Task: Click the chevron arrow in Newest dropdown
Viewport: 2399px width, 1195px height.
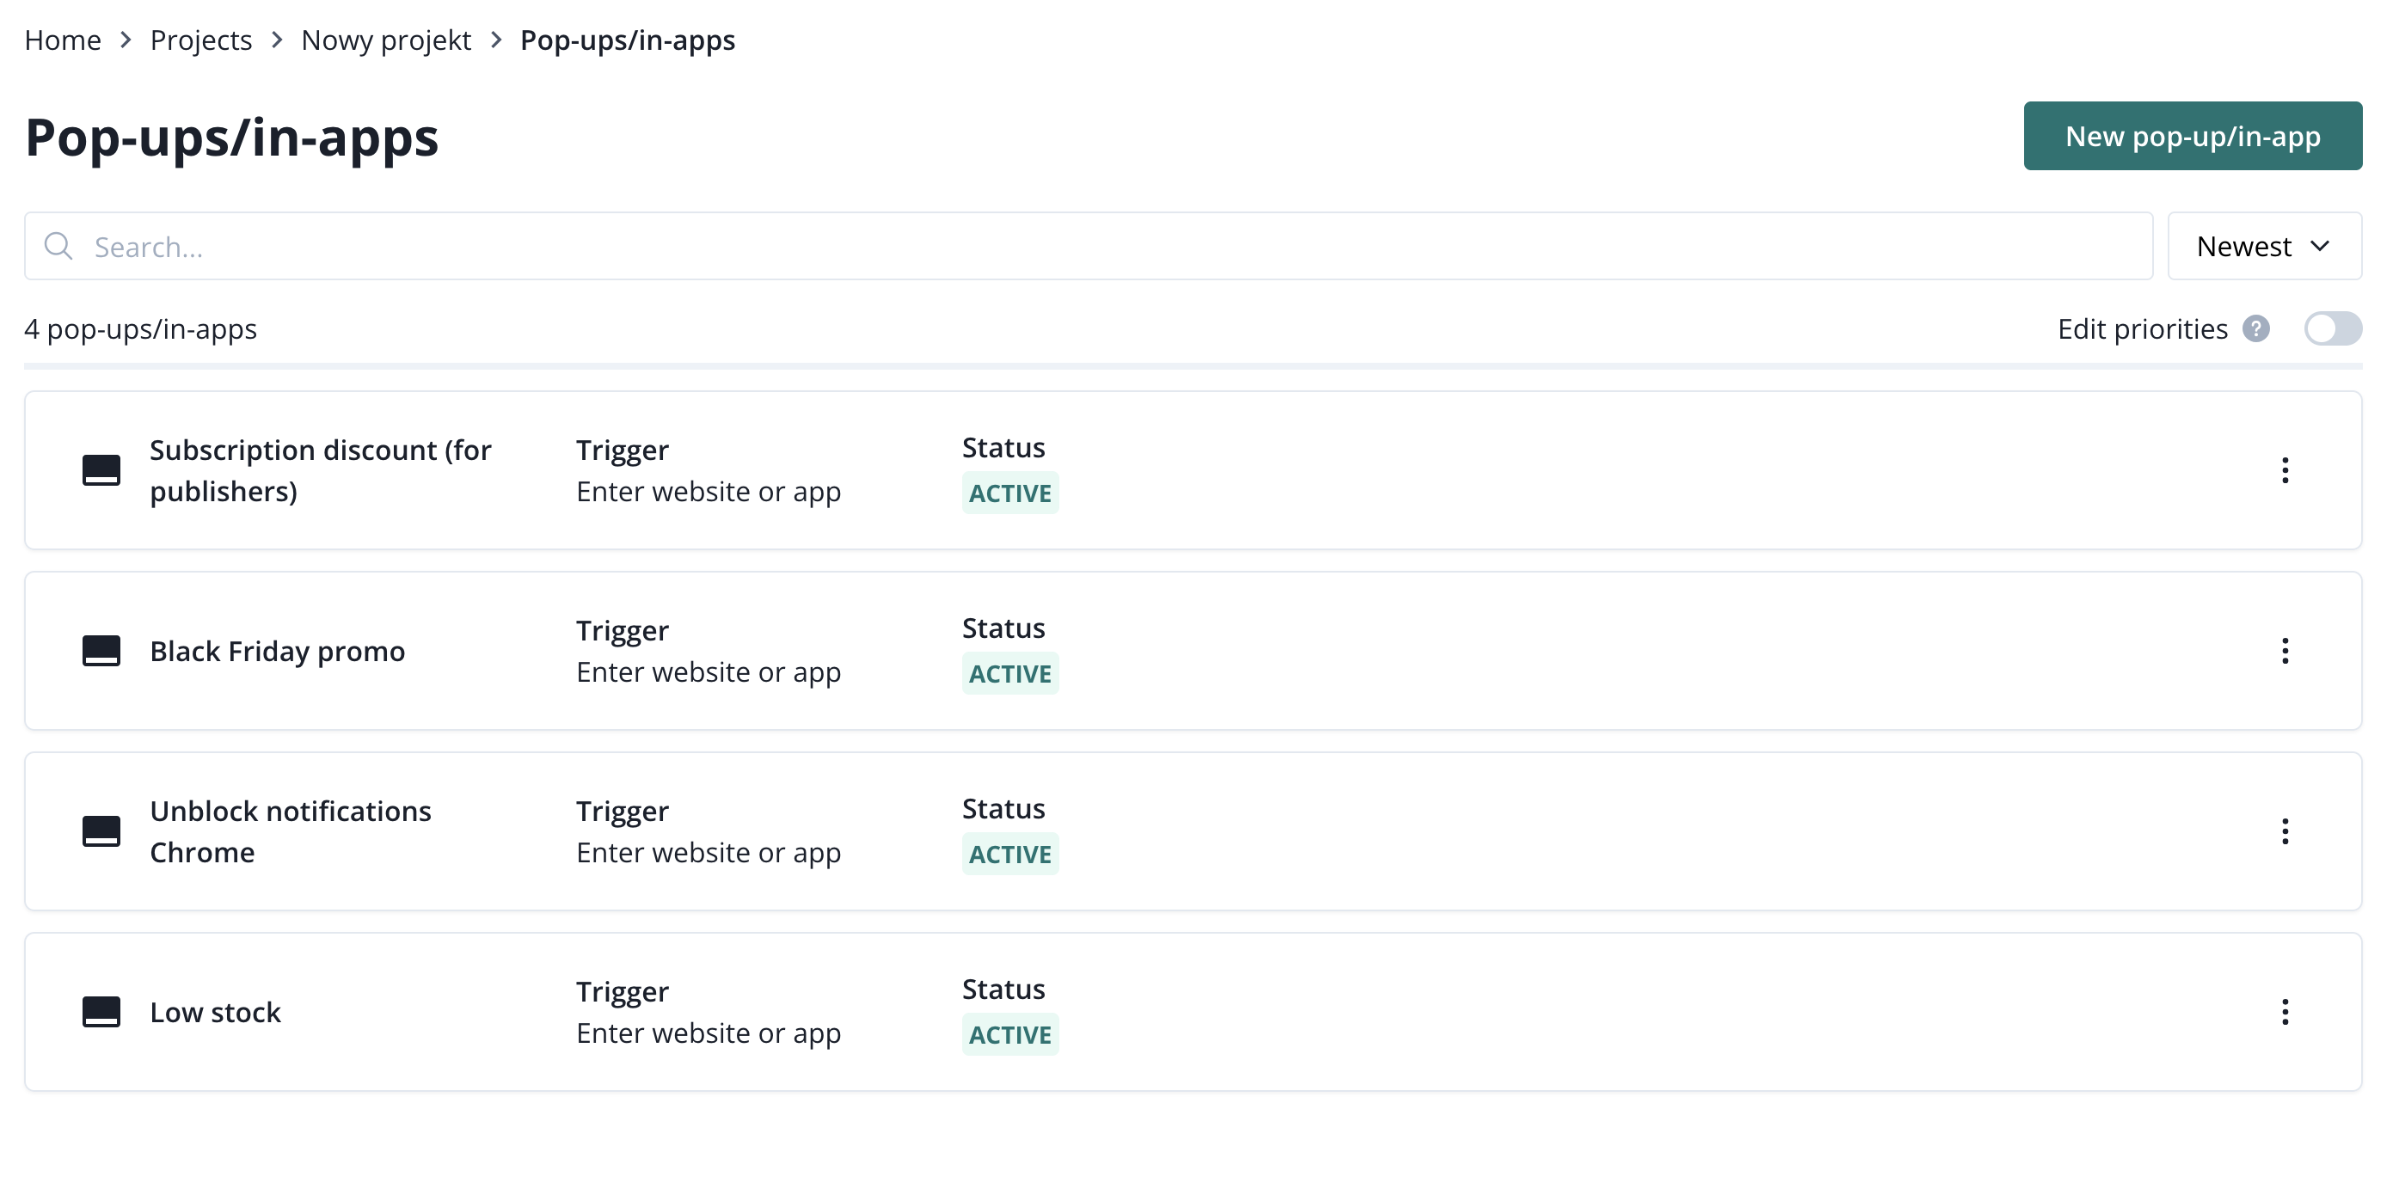Action: pyautogui.click(x=2320, y=246)
